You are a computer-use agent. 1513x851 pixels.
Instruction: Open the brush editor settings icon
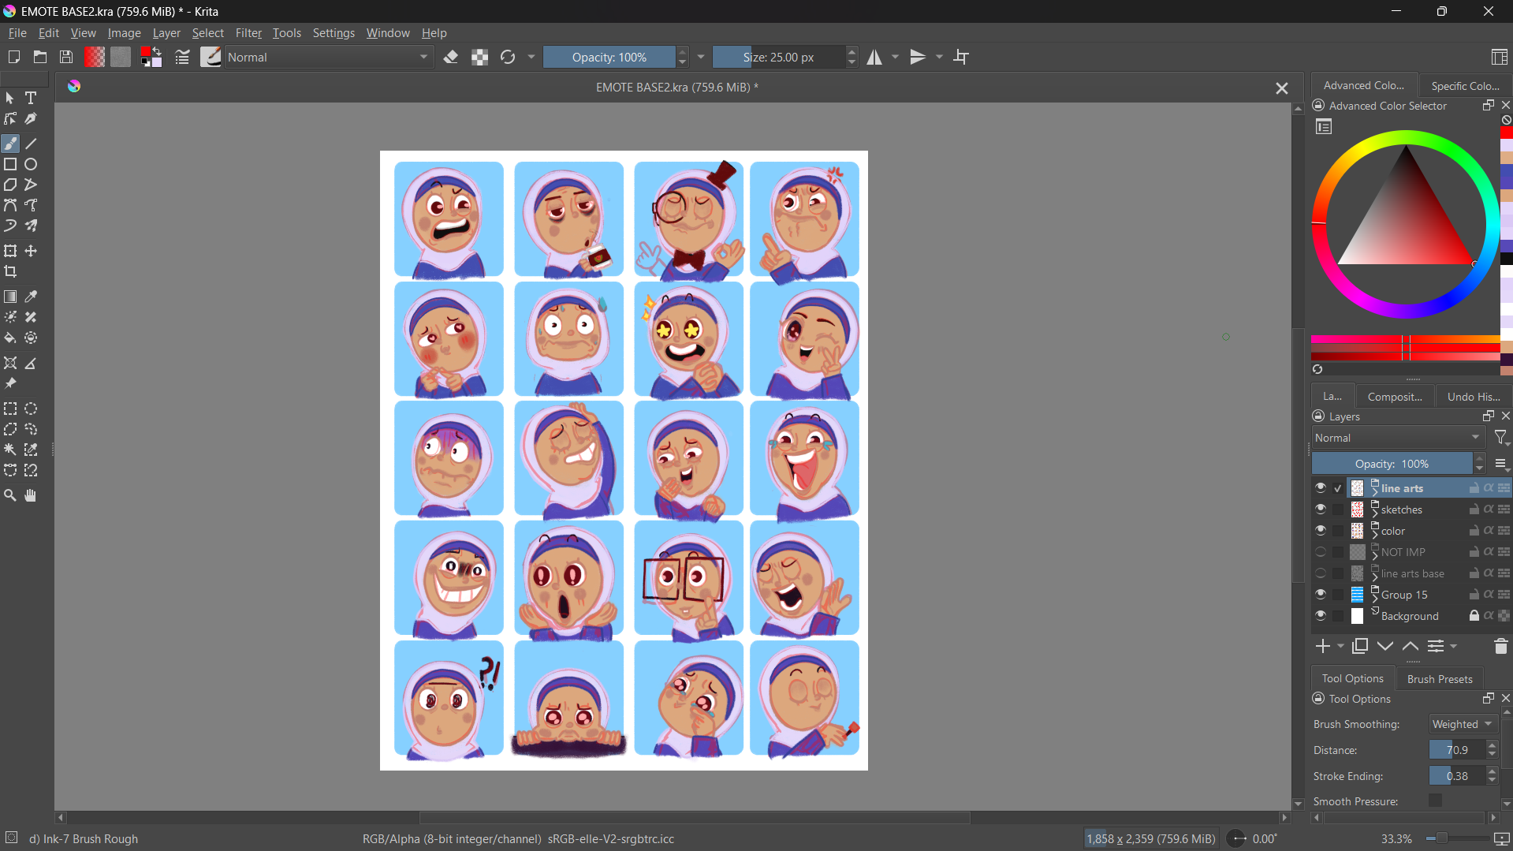[x=182, y=58]
